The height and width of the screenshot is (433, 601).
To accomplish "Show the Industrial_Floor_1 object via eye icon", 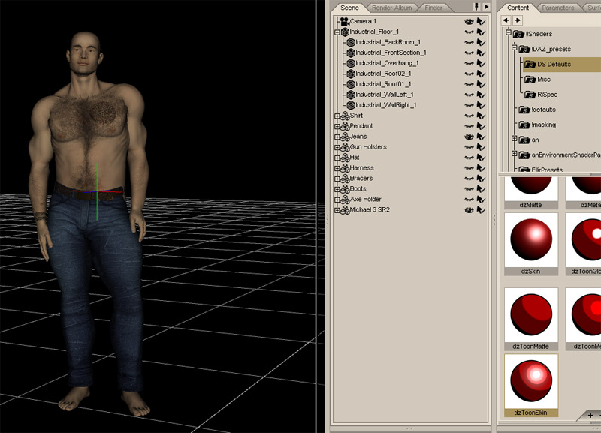I will [x=469, y=32].
